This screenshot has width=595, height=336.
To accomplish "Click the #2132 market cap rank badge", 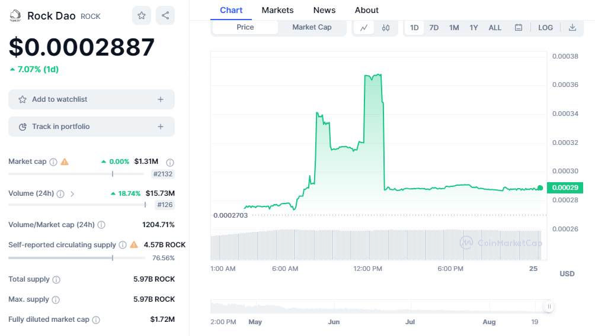I will tap(163, 174).
